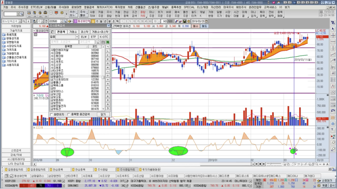Select the 코스닥 filter in the search dialog
This screenshot has height=189, width=337.
click(x=85, y=32)
